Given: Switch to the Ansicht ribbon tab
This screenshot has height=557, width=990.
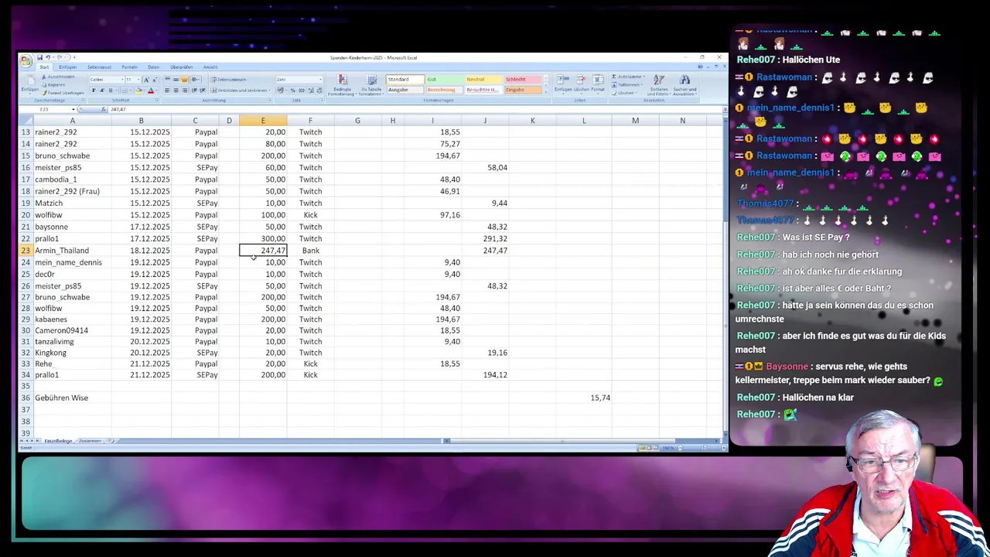Looking at the screenshot, I should click(x=210, y=67).
